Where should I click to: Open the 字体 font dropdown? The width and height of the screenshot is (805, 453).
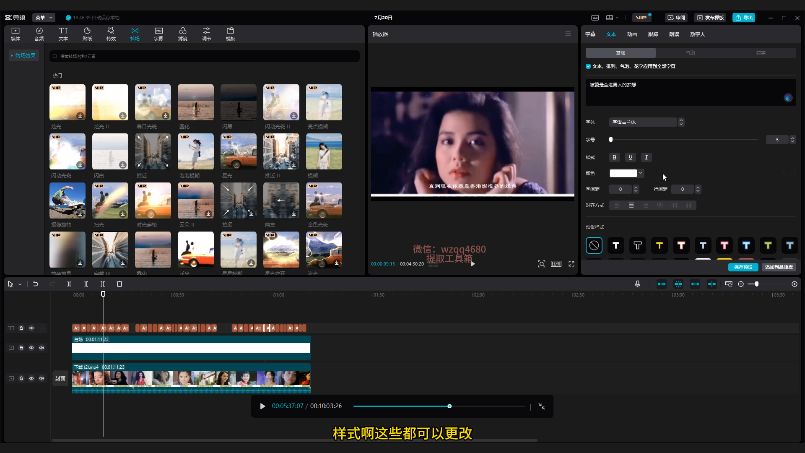click(643, 122)
